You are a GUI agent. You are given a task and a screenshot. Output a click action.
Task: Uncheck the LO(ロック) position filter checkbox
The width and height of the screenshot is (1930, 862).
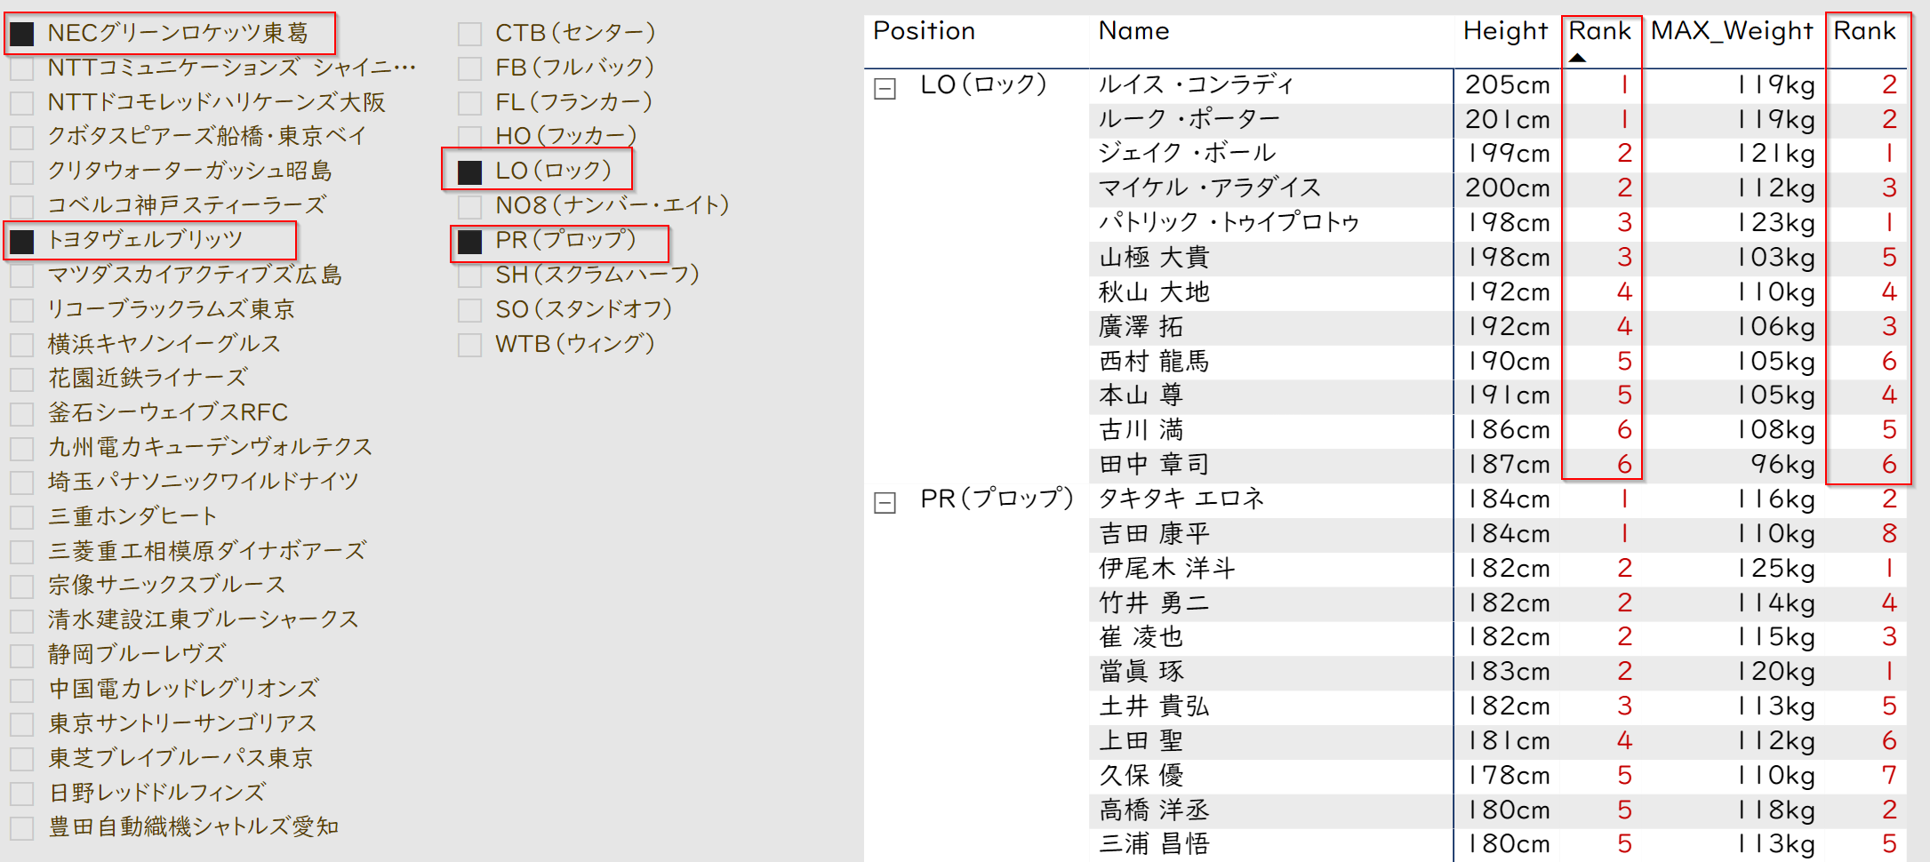pyautogui.click(x=469, y=172)
